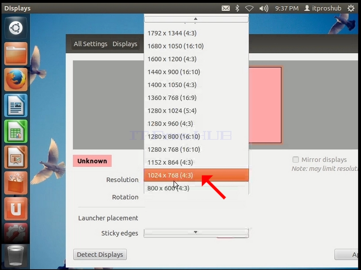This screenshot has width=361, height=270.
Task: Choose 1792 x 1344 (4:3) resolution
Action: (x=196, y=33)
